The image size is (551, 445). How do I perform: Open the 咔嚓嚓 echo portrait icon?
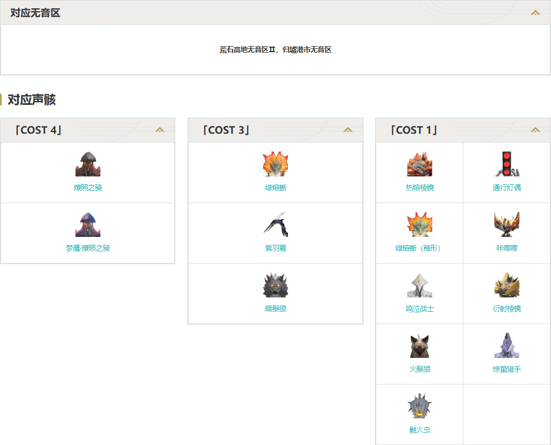point(507,225)
